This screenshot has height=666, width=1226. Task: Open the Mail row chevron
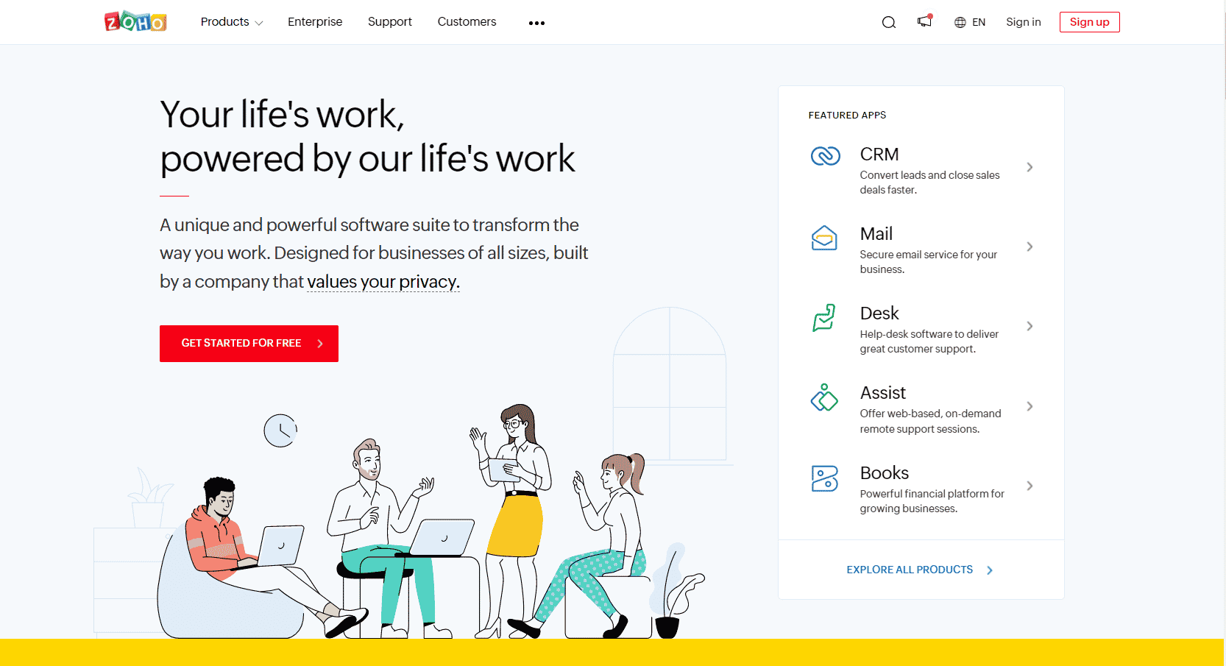[1030, 247]
